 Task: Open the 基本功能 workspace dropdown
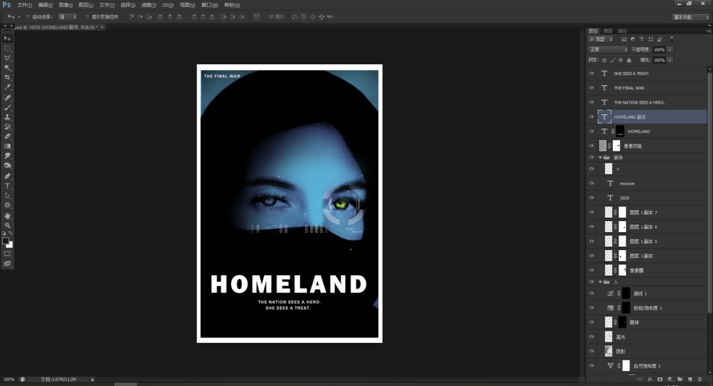(691, 16)
